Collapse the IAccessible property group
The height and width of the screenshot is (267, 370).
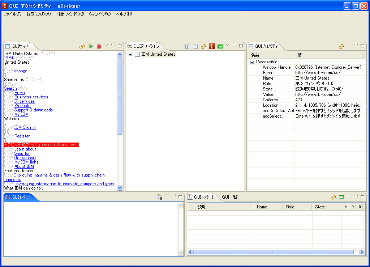pos(252,62)
